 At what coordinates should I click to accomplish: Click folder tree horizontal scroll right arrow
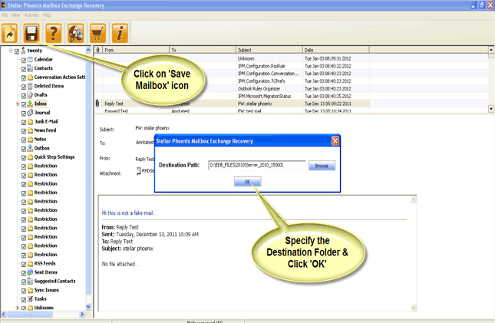[82, 314]
